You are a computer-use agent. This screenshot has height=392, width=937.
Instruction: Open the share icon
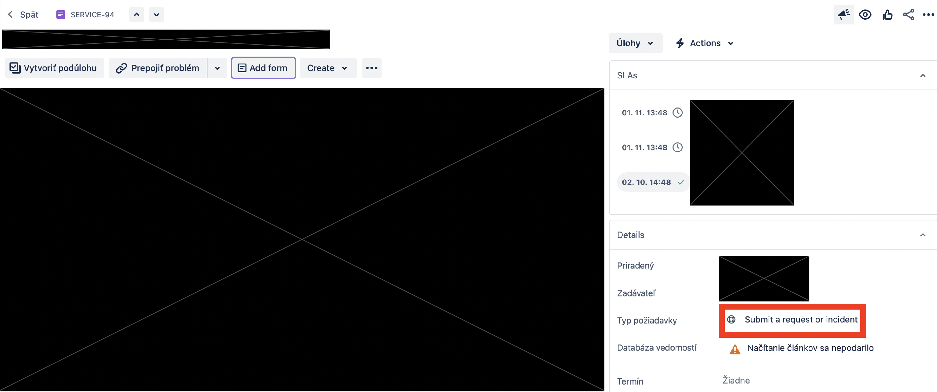point(908,15)
